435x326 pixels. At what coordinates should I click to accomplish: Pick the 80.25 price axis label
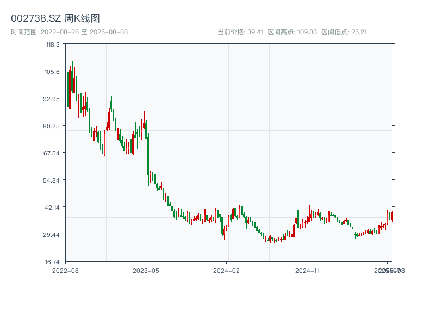52,126
